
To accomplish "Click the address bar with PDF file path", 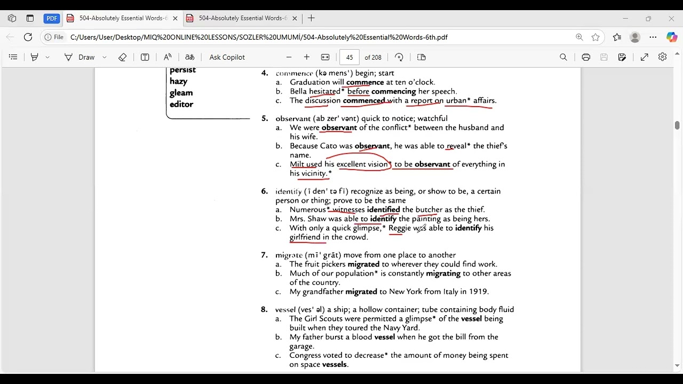I will coord(259,37).
